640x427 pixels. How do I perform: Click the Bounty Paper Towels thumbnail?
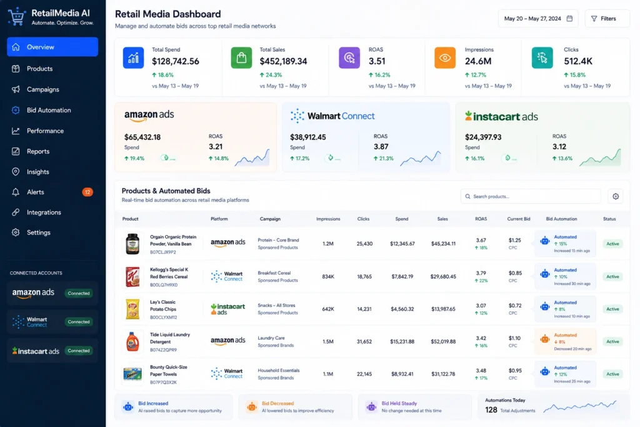tap(132, 374)
